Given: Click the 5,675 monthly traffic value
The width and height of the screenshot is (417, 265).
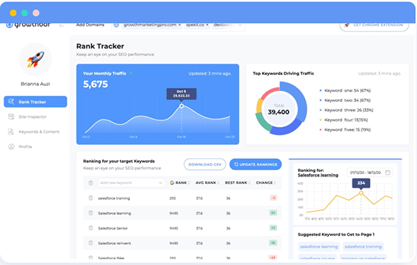Looking at the screenshot, I should (95, 84).
